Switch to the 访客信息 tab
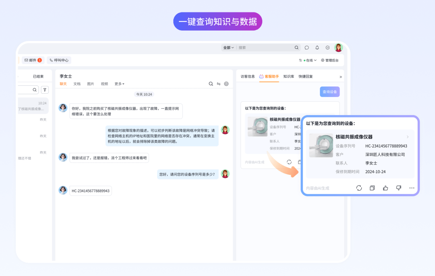This screenshot has height=276, width=435. coord(248,76)
